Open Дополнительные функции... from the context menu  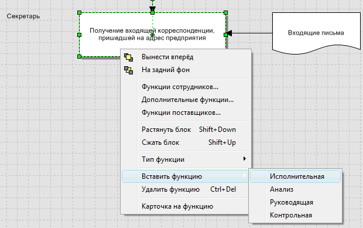187,100
